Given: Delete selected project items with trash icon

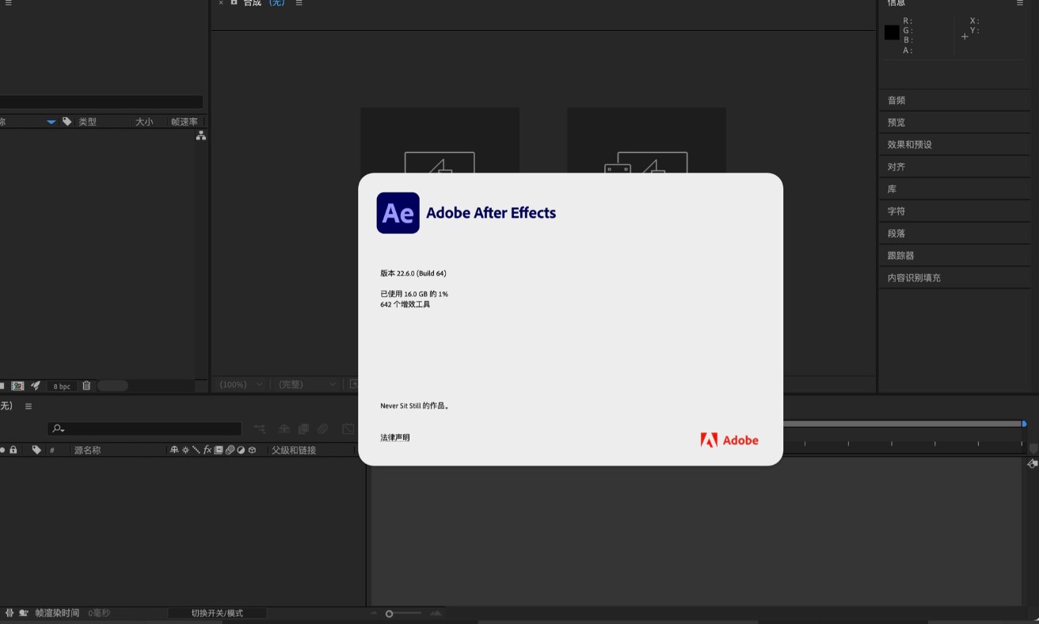Looking at the screenshot, I should point(86,386).
